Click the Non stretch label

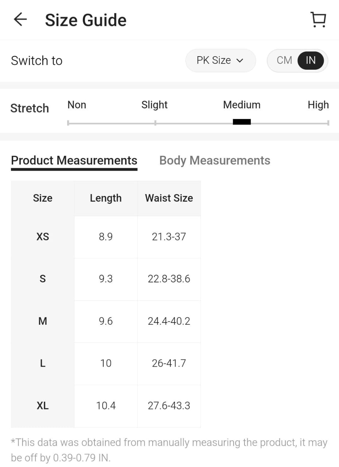[x=77, y=105]
